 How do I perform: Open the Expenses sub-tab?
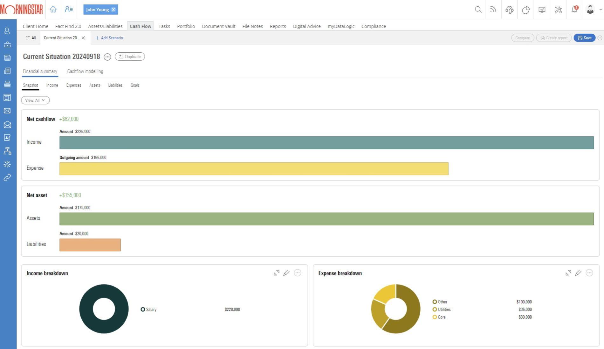pos(74,85)
